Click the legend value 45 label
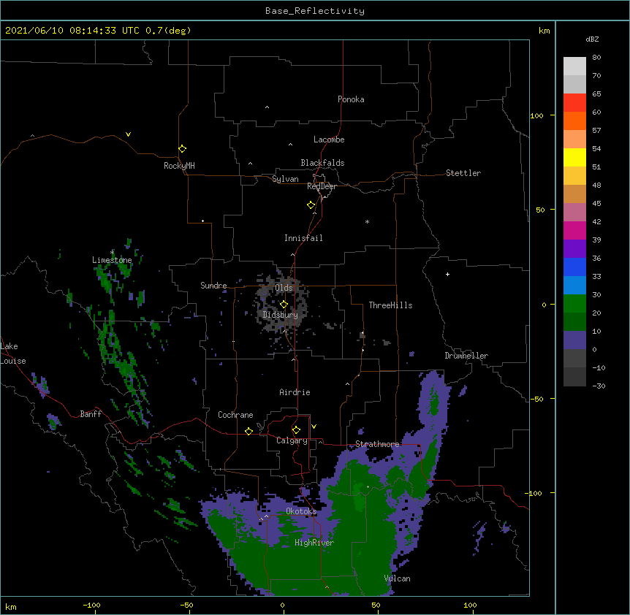This screenshot has height=615, width=630. (596, 204)
